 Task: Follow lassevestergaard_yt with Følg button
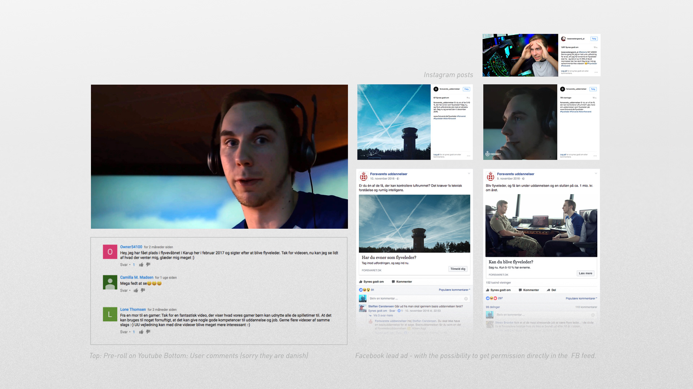(x=594, y=39)
